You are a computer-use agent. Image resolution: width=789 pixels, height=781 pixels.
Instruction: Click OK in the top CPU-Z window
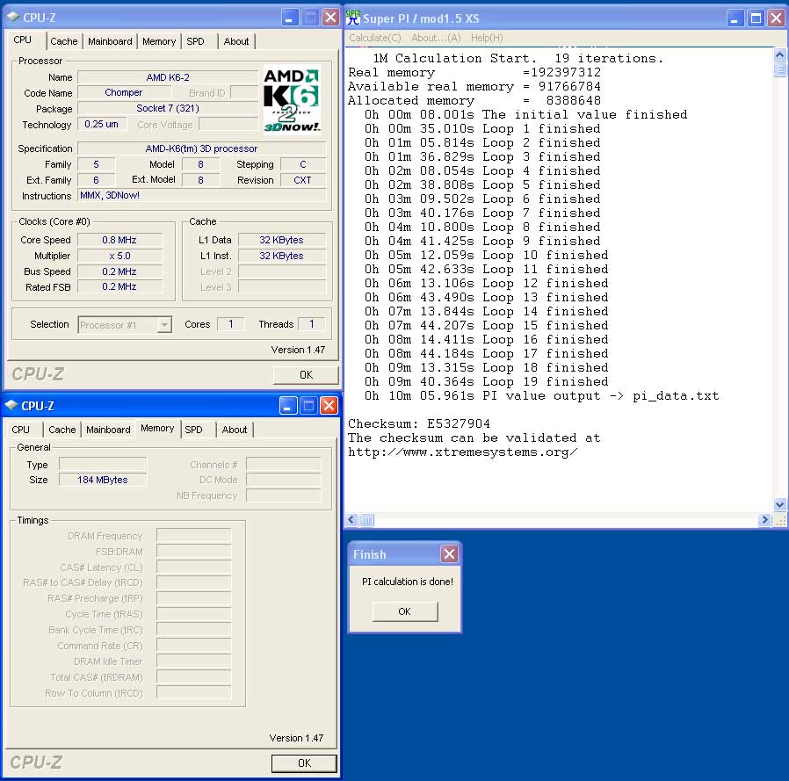pos(306,375)
